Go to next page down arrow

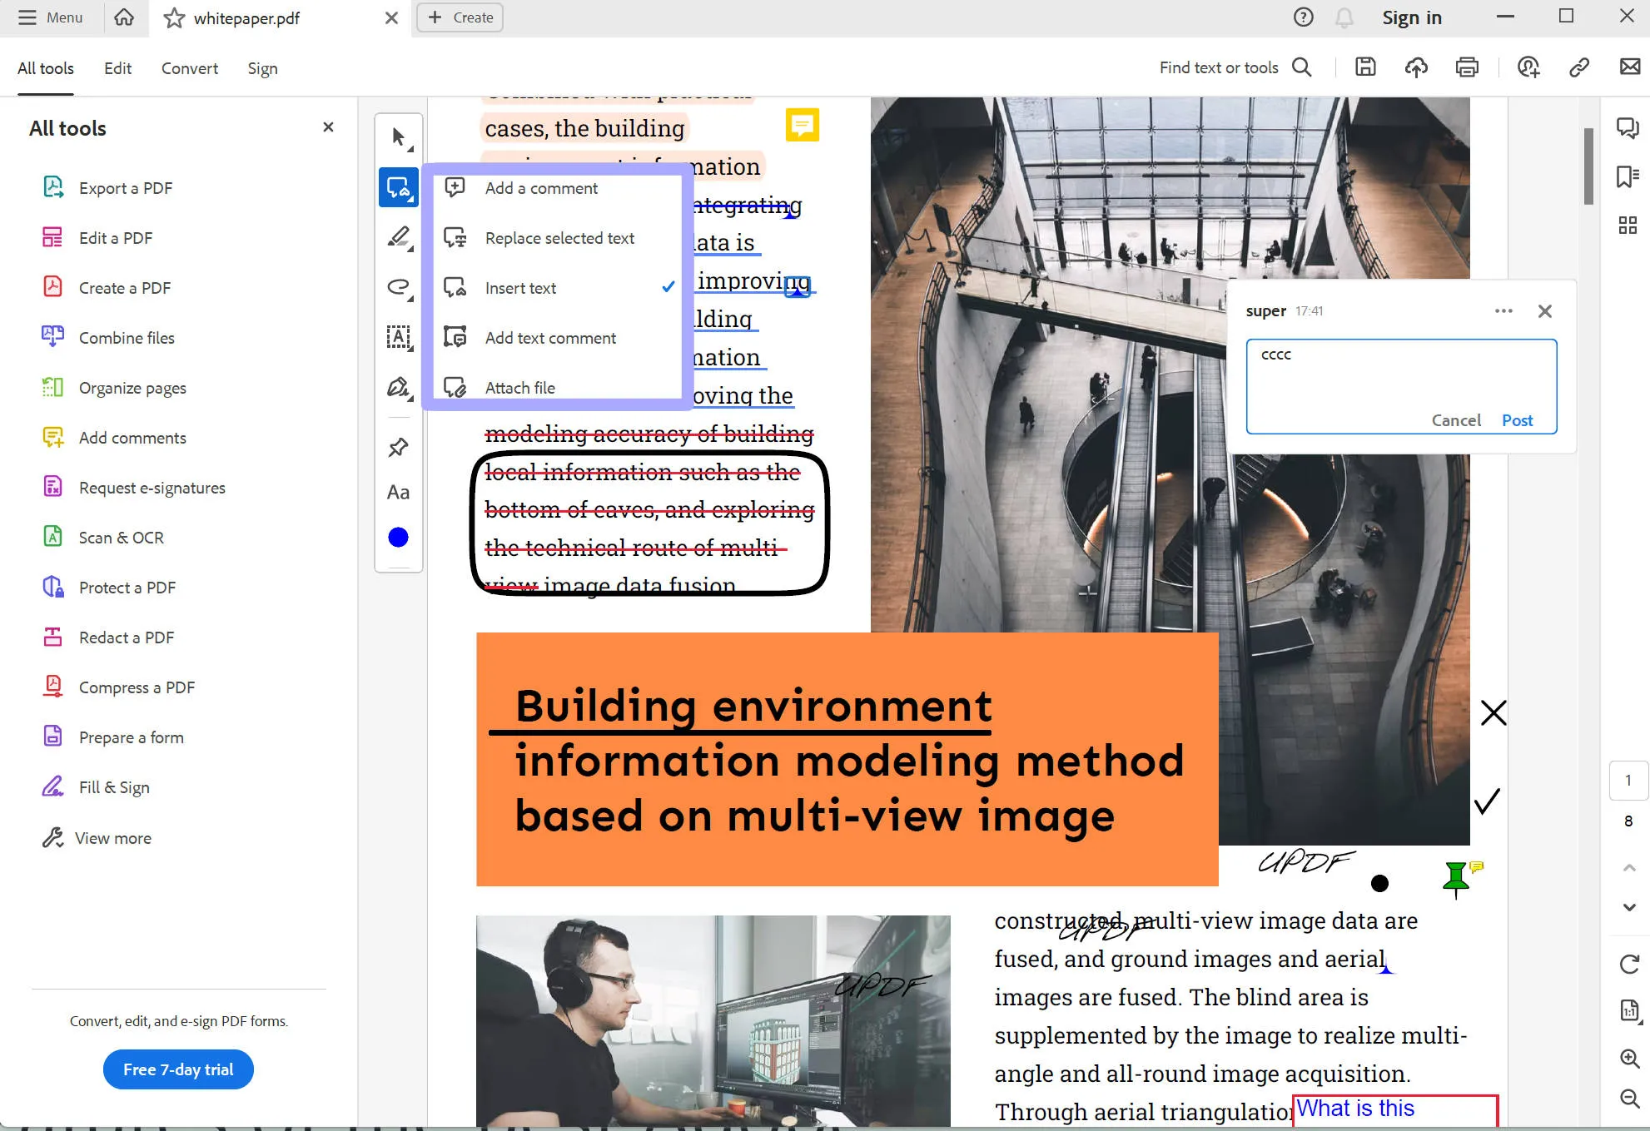pos(1629,907)
